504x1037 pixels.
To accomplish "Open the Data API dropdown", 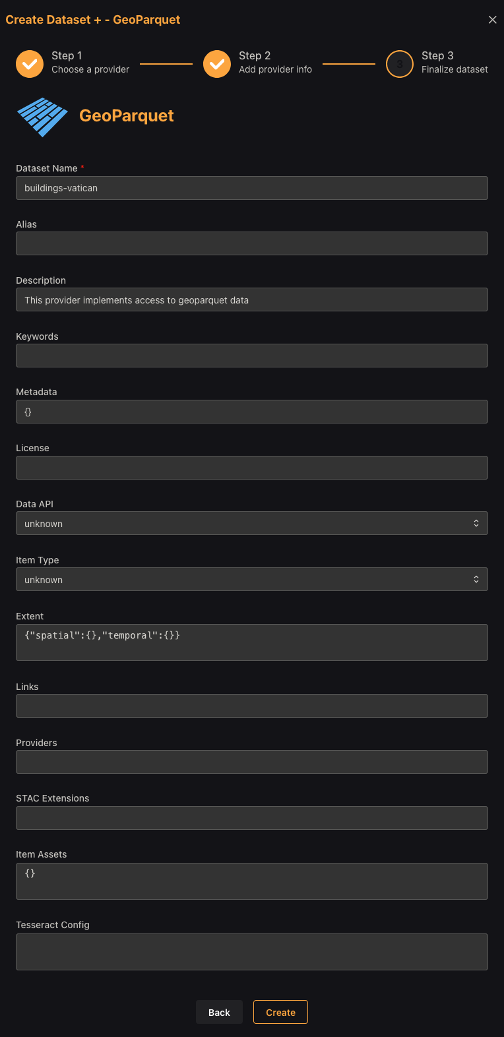I will pyautogui.click(x=252, y=523).
